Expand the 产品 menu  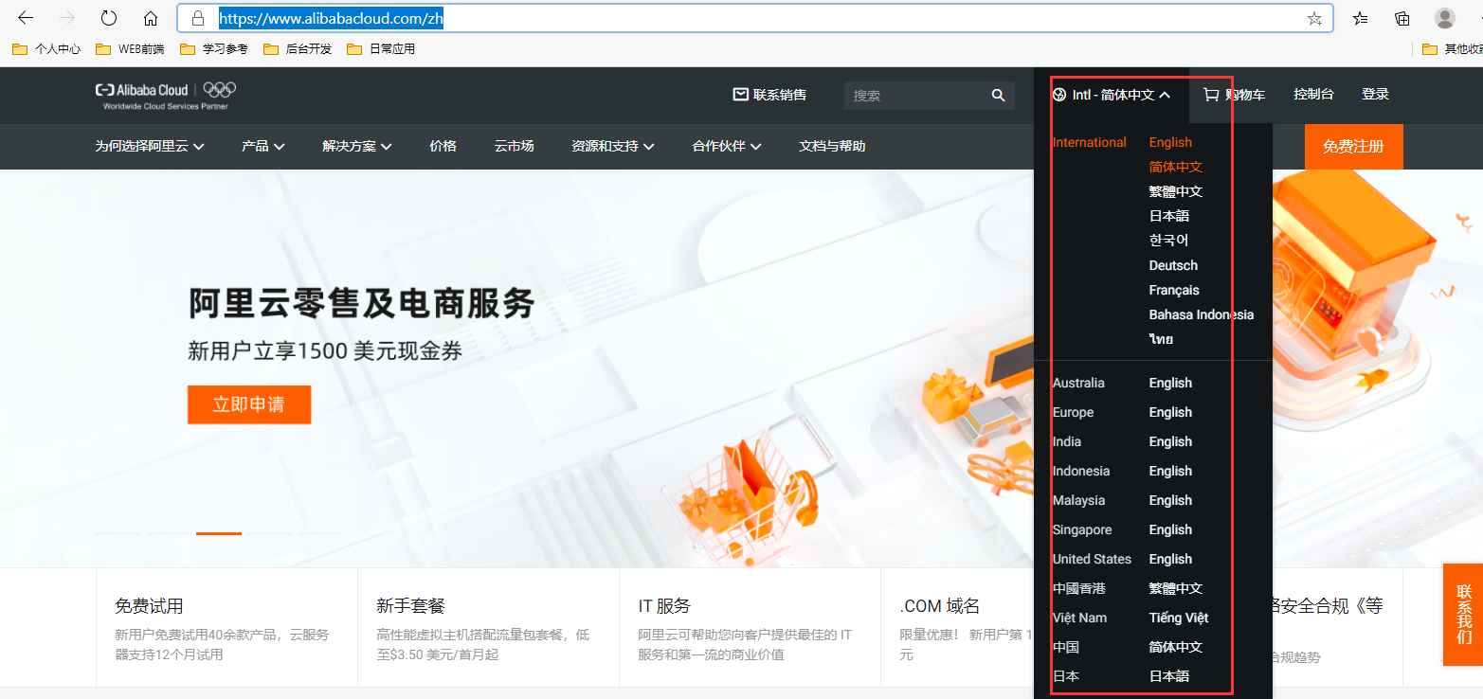click(x=262, y=146)
